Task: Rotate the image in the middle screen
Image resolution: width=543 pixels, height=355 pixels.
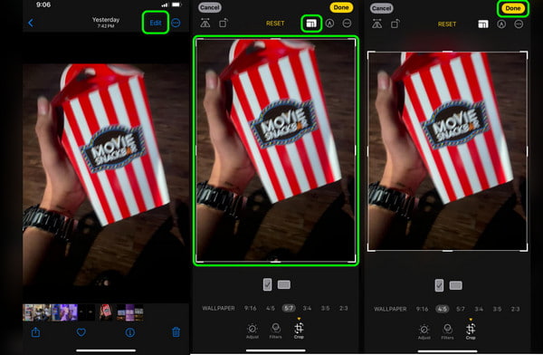Action: [x=224, y=23]
